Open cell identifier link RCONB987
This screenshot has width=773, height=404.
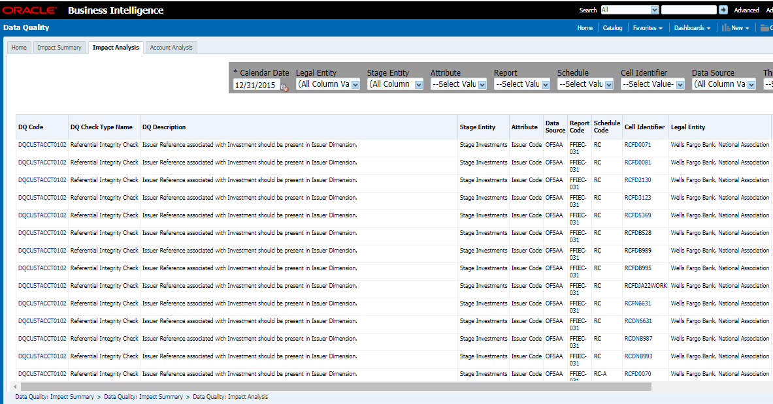638,339
